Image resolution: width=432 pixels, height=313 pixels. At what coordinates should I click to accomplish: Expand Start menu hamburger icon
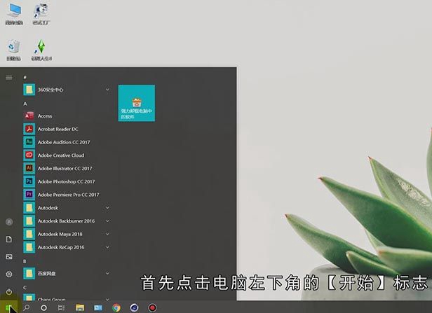tap(9, 78)
